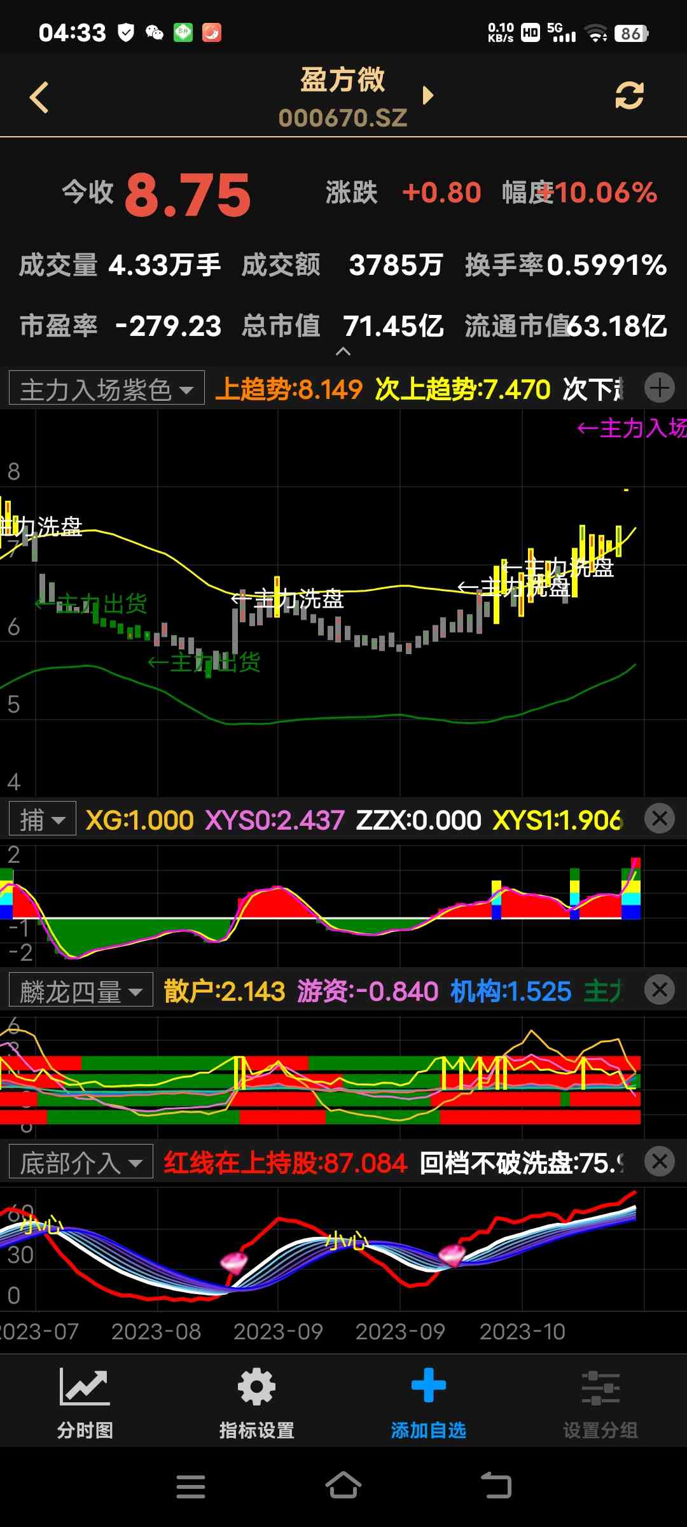
Task: Expand the 捕 indicator dropdown
Action: point(43,819)
